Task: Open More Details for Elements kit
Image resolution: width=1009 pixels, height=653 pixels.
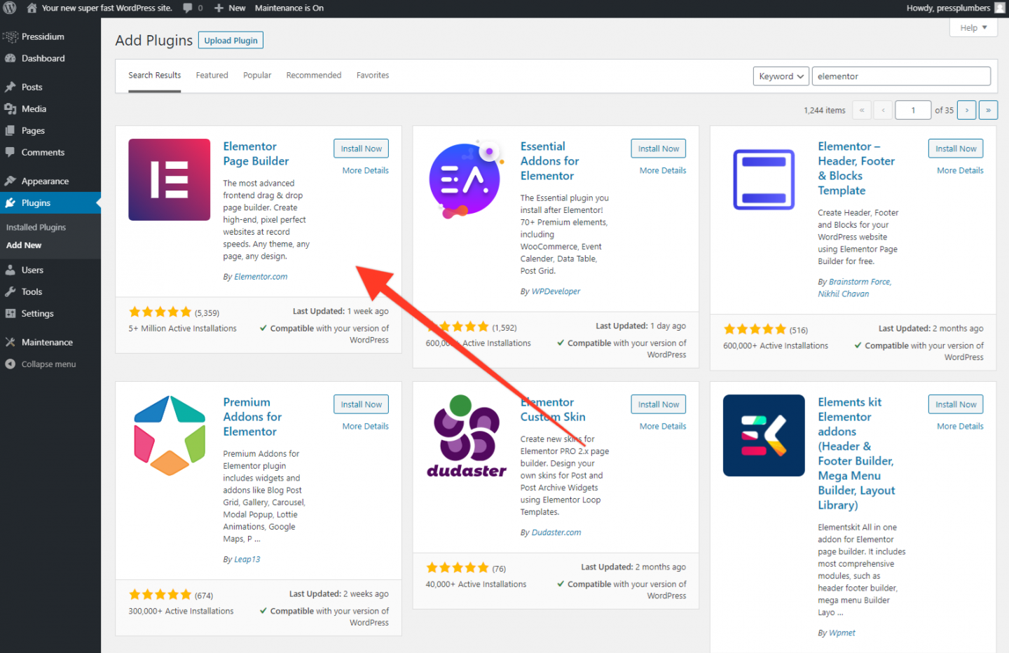Action: 960,426
